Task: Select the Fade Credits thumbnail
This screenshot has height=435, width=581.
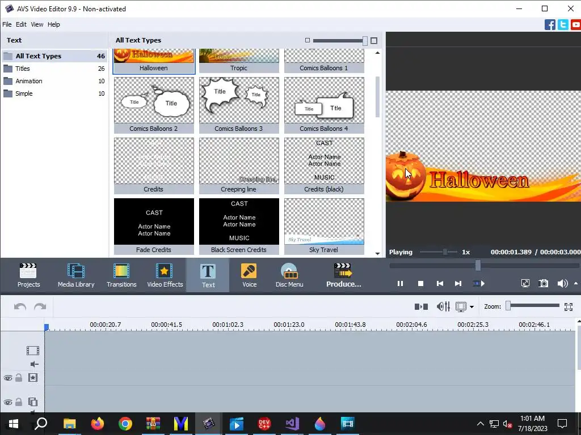Action: point(154,227)
